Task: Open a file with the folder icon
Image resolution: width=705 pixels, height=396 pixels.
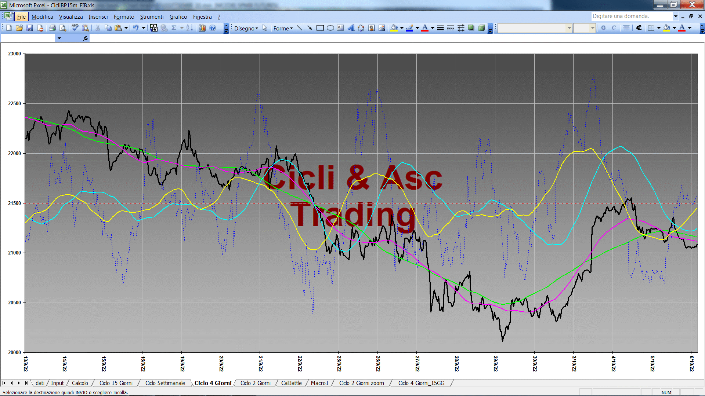Action: (x=19, y=28)
